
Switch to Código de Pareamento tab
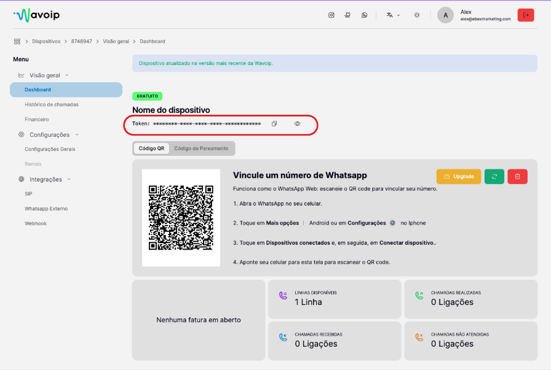[201, 148]
